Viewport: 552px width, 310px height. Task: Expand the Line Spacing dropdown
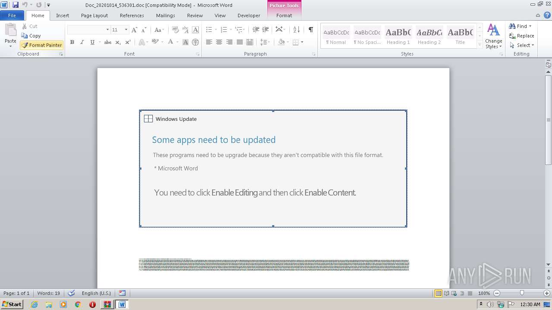click(265, 42)
